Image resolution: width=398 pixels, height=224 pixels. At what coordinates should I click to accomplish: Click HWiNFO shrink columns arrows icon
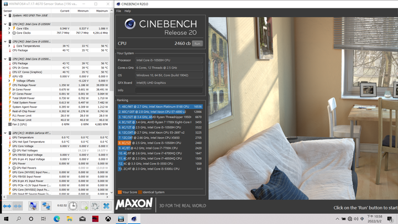(18, 206)
